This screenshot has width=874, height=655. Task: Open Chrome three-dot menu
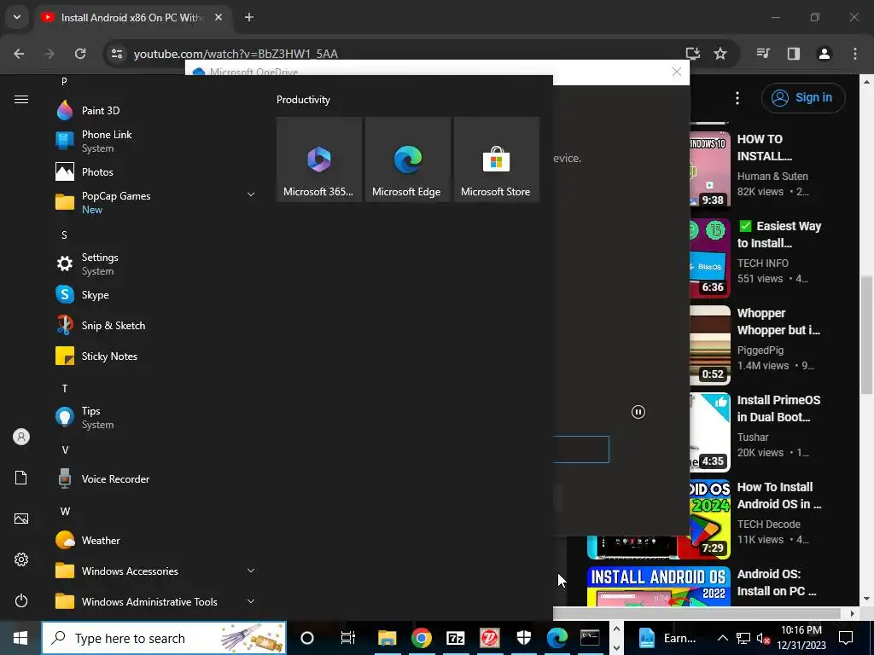855,54
